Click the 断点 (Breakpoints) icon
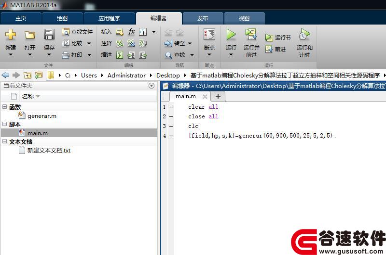 click(209, 34)
